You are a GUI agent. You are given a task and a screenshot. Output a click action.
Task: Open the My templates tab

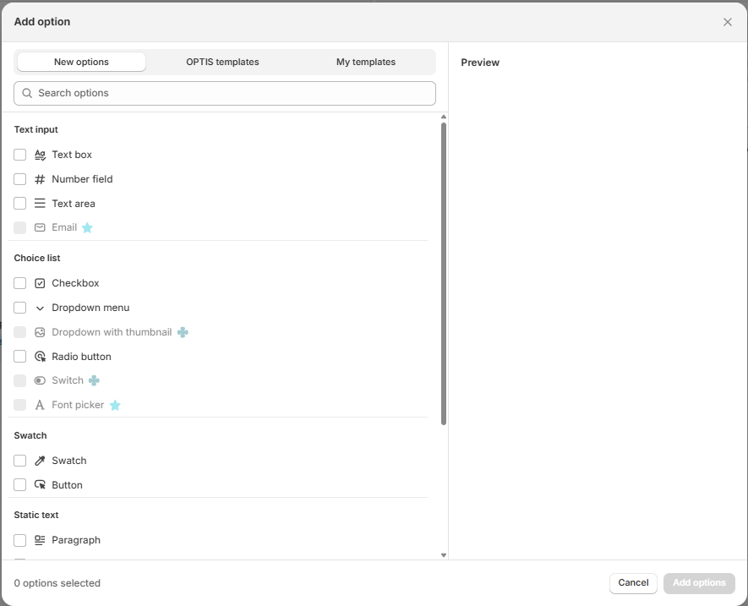[x=366, y=62]
